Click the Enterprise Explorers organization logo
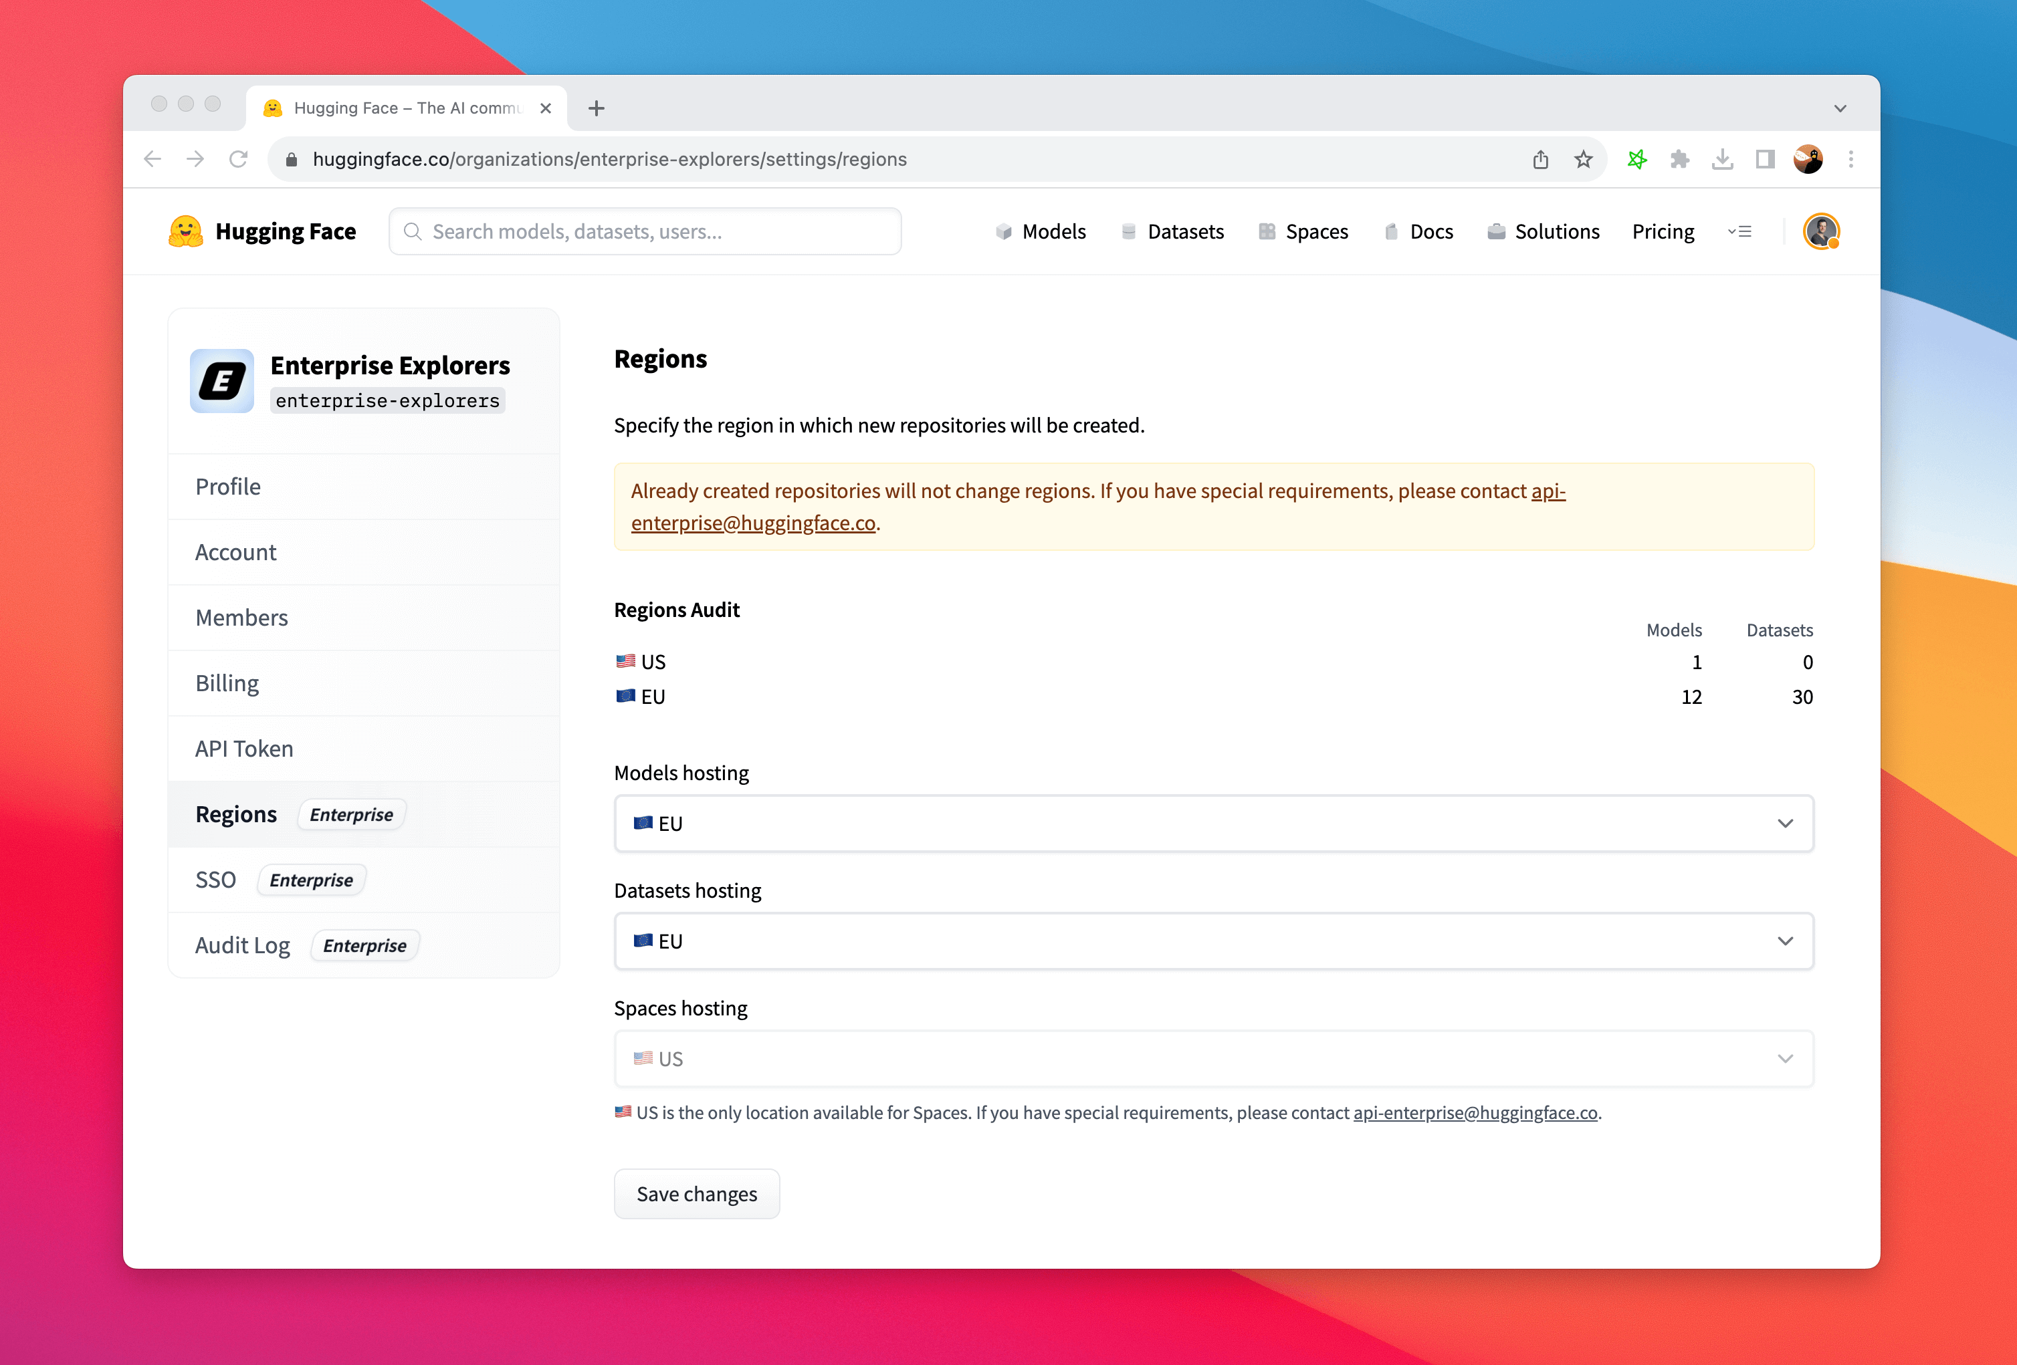Screen dimensions: 2017x1365 click(222, 381)
